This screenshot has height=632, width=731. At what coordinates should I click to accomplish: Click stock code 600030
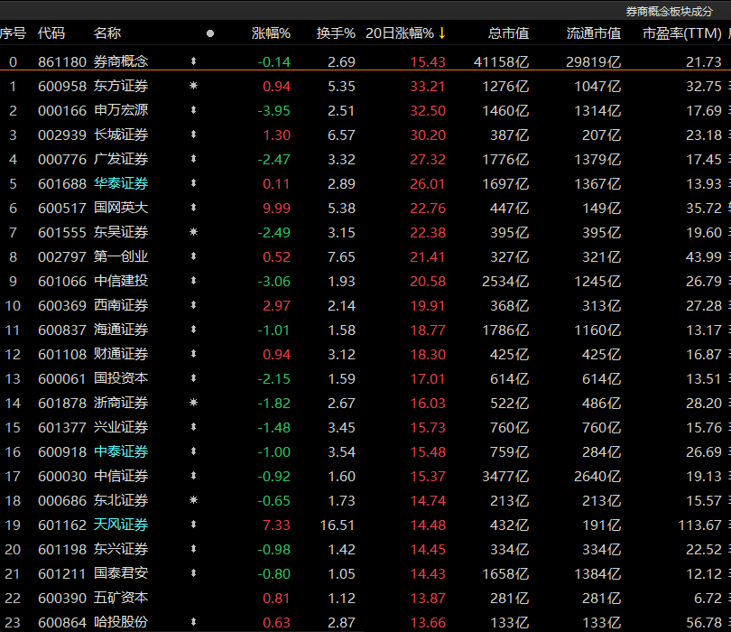(x=62, y=476)
